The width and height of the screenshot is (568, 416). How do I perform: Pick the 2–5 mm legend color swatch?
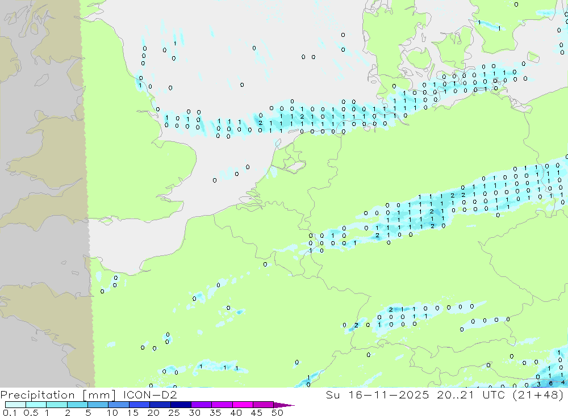click(77, 405)
